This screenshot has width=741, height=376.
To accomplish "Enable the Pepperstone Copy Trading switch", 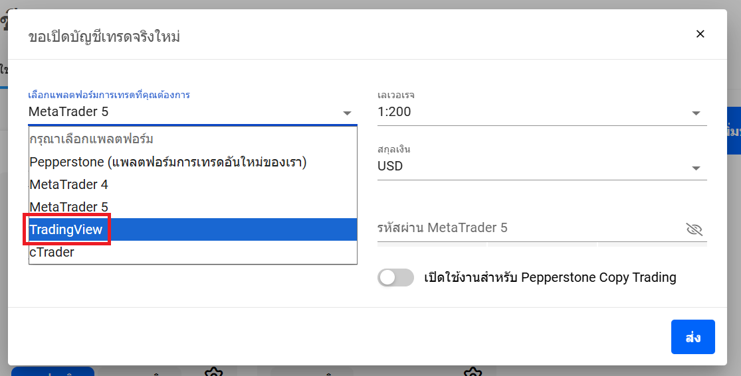I will (395, 277).
